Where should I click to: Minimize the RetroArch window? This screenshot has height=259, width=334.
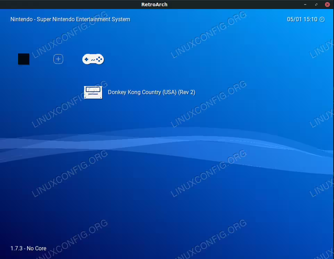tap(305, 5)
